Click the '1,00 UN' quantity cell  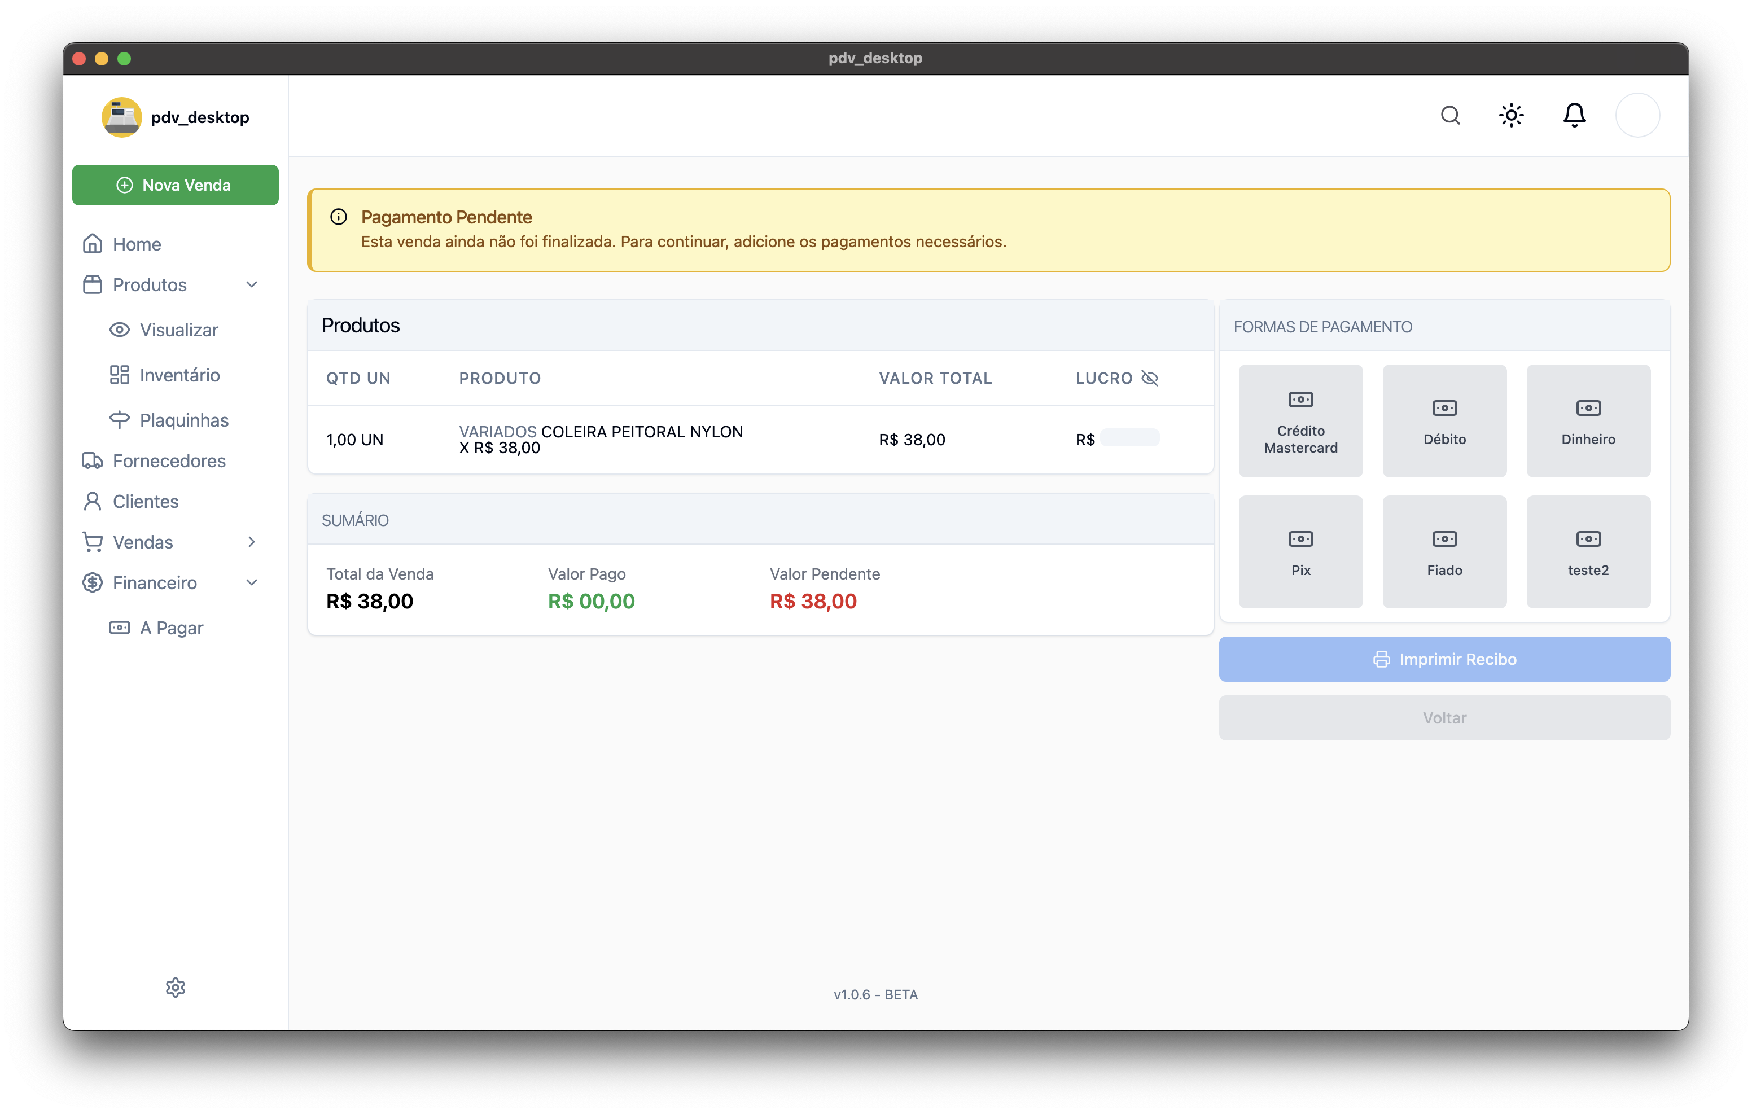point(354,440)
